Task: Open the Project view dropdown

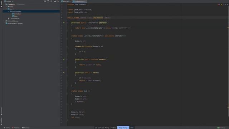Action: pos(9,1)
